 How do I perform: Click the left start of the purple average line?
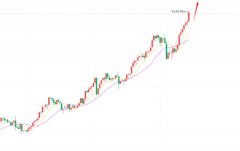pyautogui.click(x=1, y=129)
